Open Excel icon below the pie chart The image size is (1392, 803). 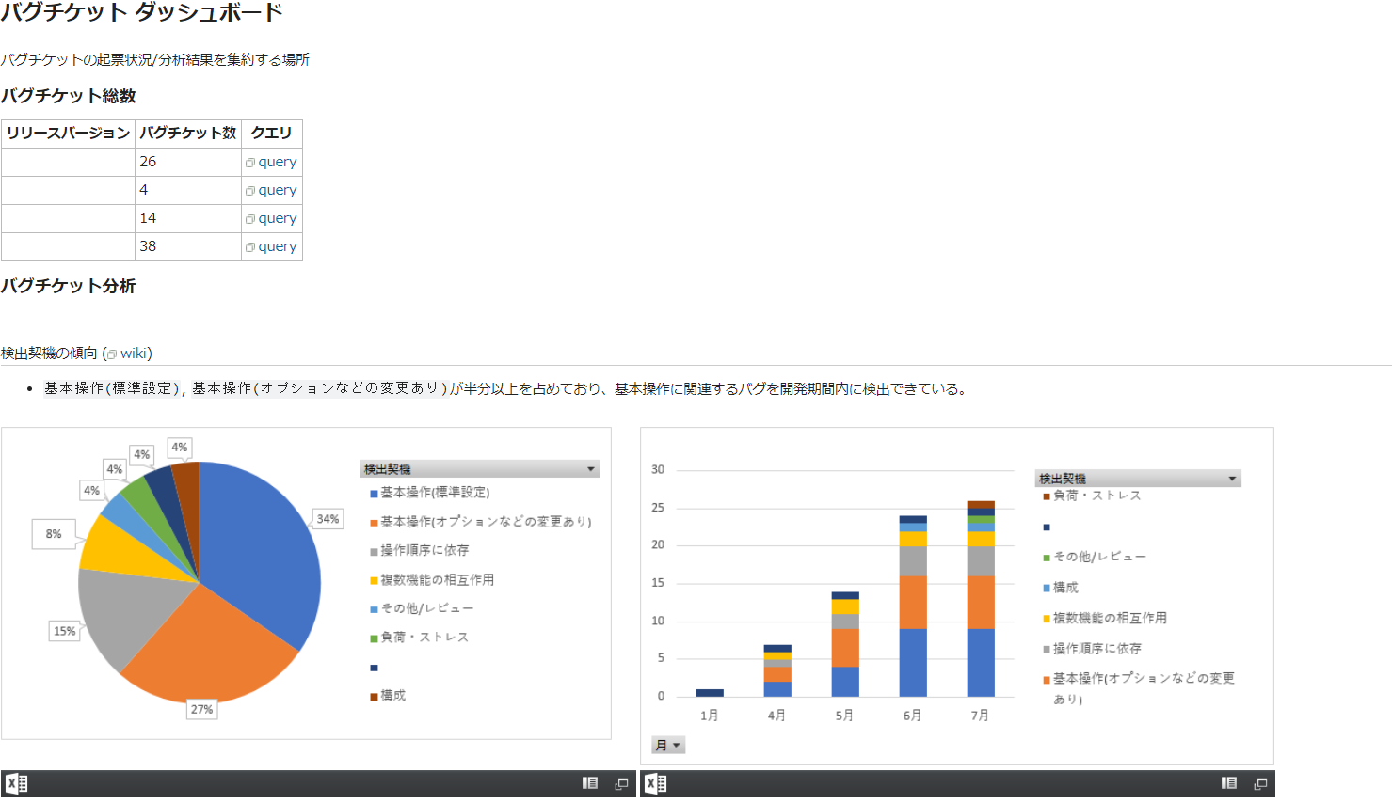[16, 783]
